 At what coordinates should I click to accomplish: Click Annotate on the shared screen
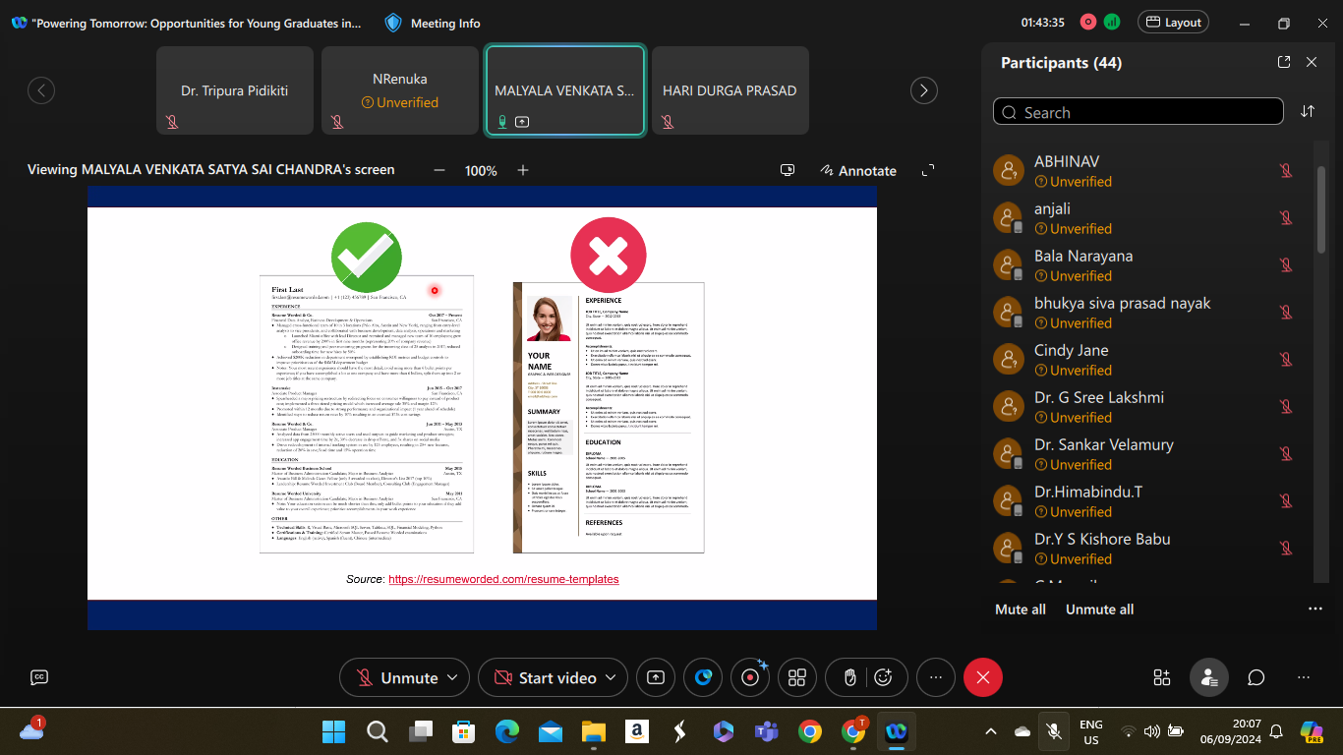point(858,170)
